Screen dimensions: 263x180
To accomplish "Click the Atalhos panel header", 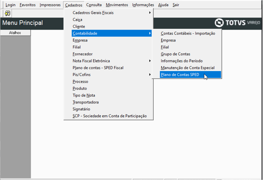I will coord(15,33).
